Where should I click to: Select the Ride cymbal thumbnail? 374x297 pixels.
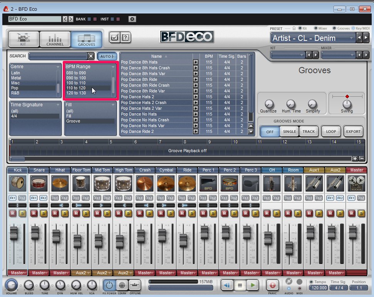pos(187,183)
